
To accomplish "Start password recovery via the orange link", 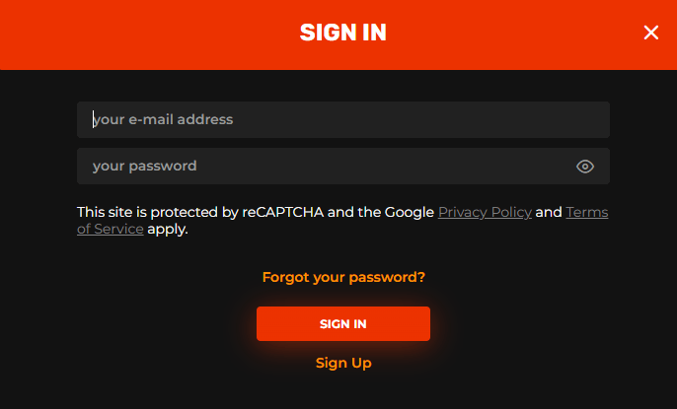I will [343, 277].
